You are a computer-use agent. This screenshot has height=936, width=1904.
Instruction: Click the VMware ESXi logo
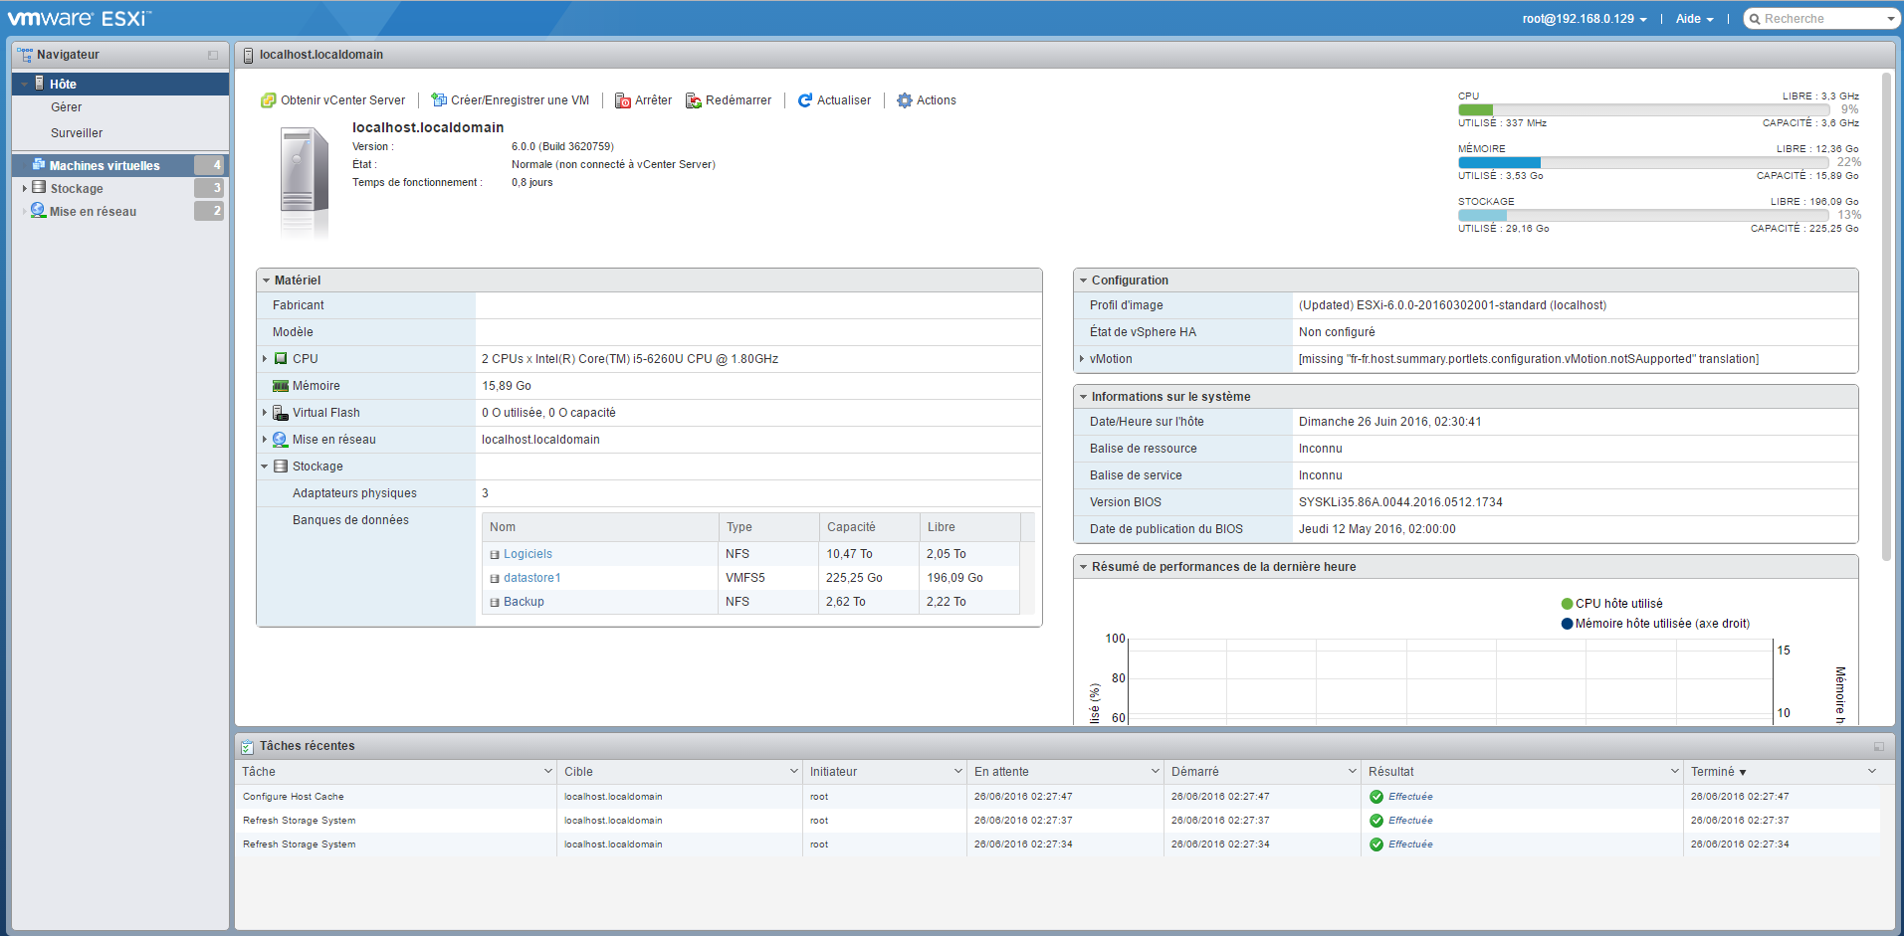80,18
